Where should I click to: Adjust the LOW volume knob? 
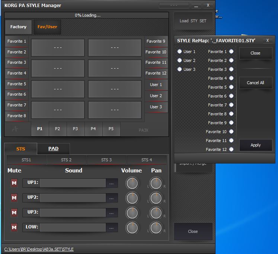(x=132, y=228)
